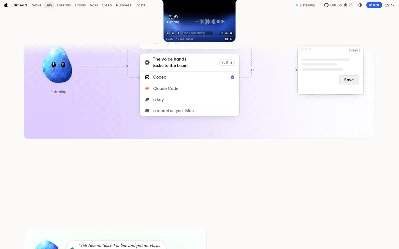Click the Claude Code orange icon
The image size is (399, 249).
(x=147, y=89)
